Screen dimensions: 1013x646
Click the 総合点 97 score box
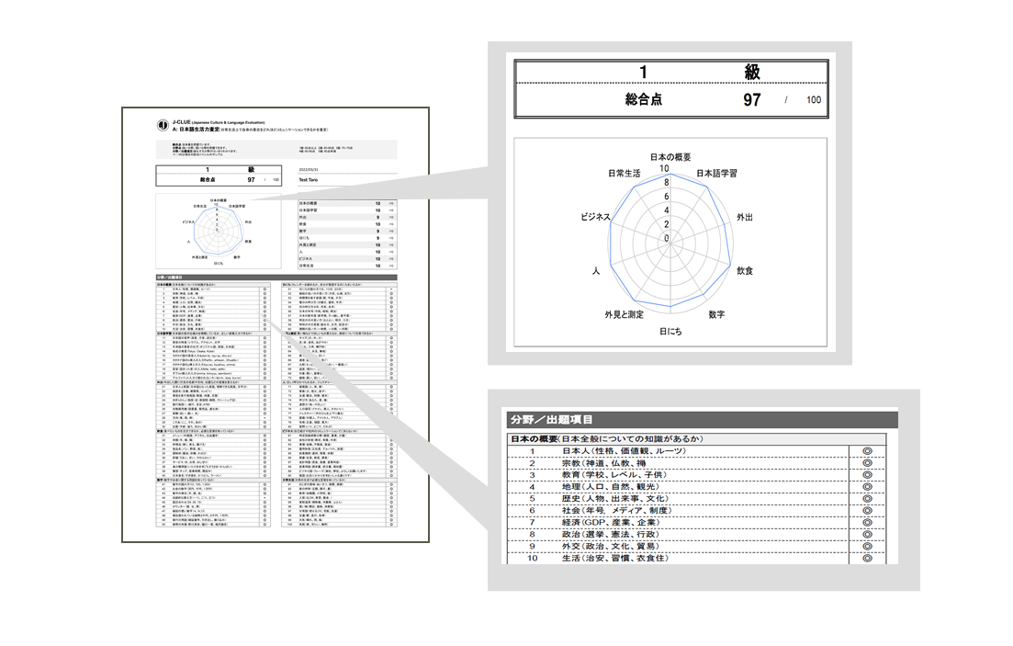click(671, 100)
